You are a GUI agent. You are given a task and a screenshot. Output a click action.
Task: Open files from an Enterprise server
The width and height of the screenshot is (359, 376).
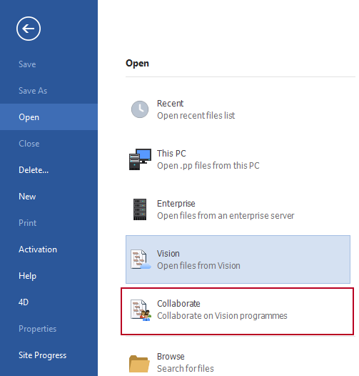click(238, 209)
